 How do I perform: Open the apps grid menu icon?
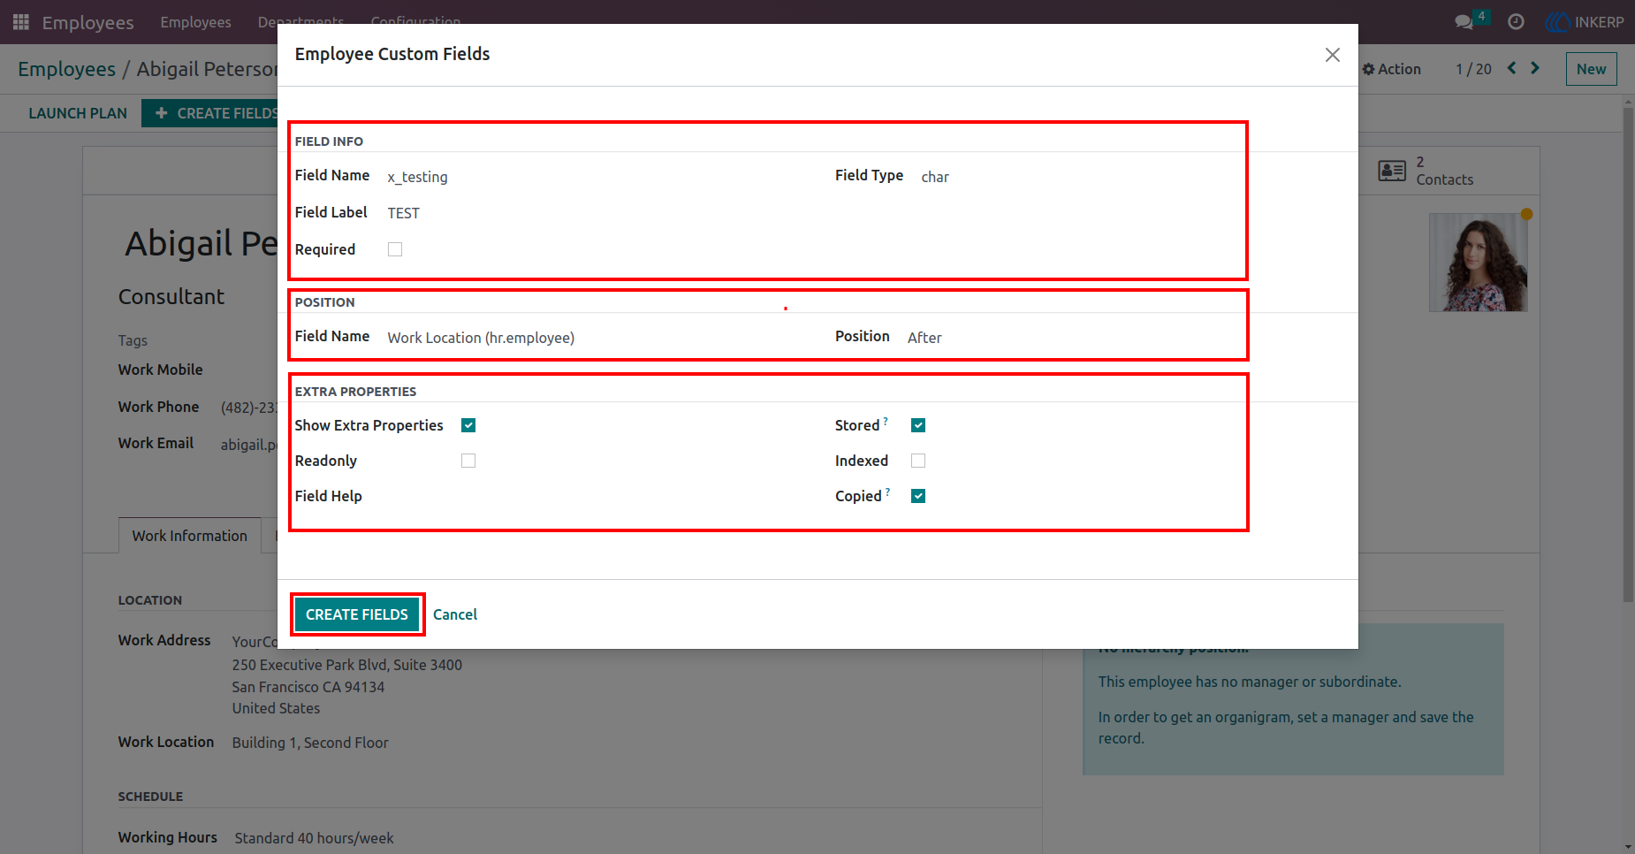pyautogui.click(x=21, y=22)
